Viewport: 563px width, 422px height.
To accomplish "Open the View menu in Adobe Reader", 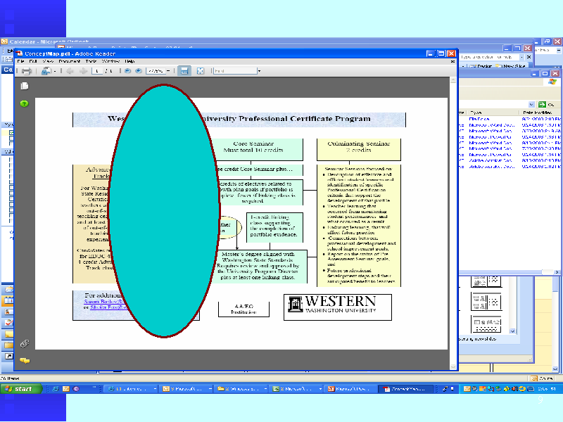I will [48, 61].
